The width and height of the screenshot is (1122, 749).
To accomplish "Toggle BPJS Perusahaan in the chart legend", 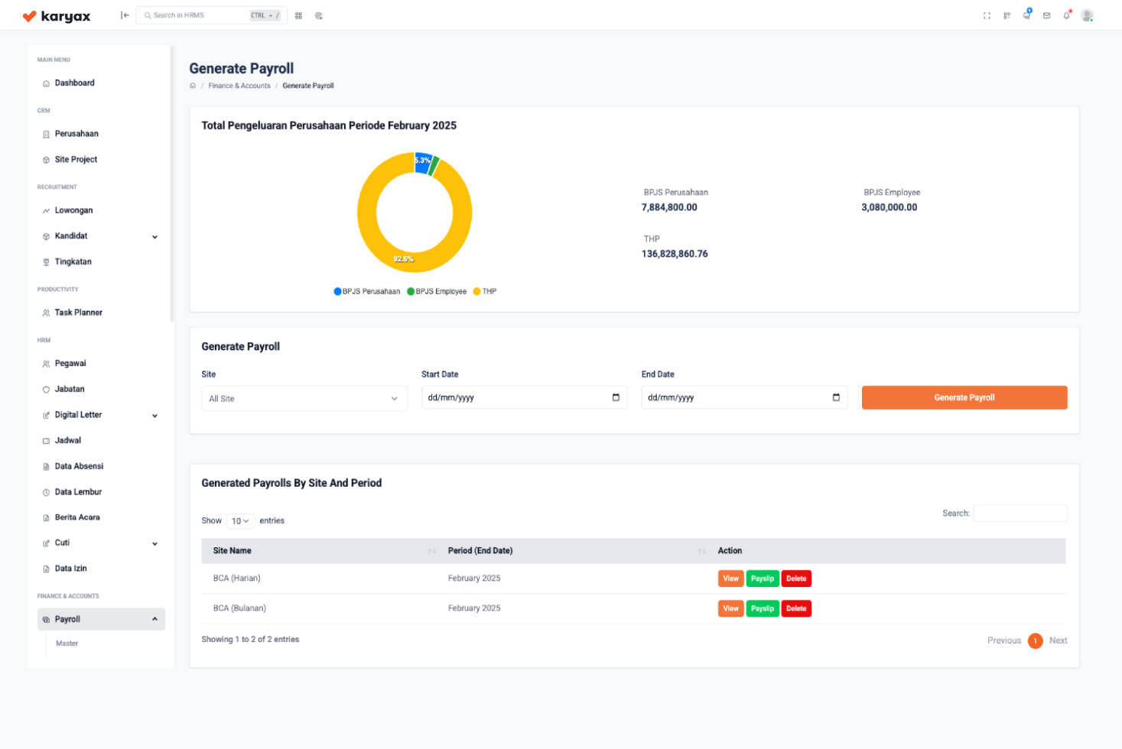I will 367,291.
